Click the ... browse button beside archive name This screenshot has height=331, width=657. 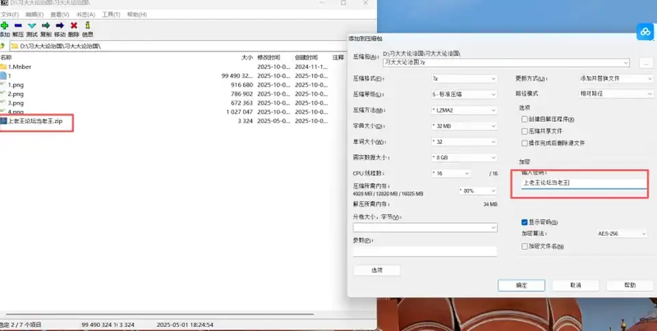(x=646, y=63)
